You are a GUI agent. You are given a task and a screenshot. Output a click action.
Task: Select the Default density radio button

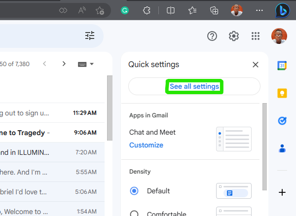pyautogui.click(x=134, y=191)
